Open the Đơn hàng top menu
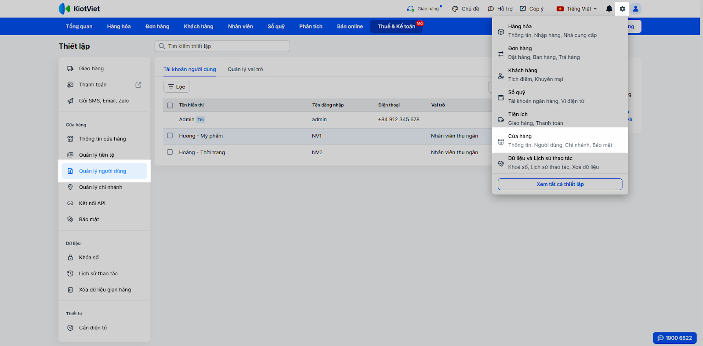Image resolution: width=703 pixels, height=346 pixels. [157, 26]
